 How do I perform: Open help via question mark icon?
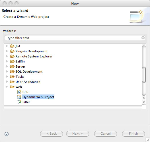click(x=7, y=134)
